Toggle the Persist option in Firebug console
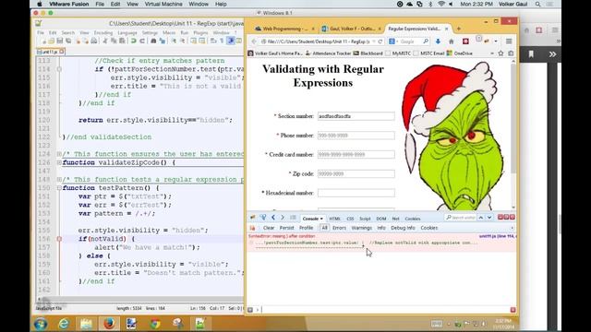Viewport: 591px width, 332px height. (x=286, y=228)
